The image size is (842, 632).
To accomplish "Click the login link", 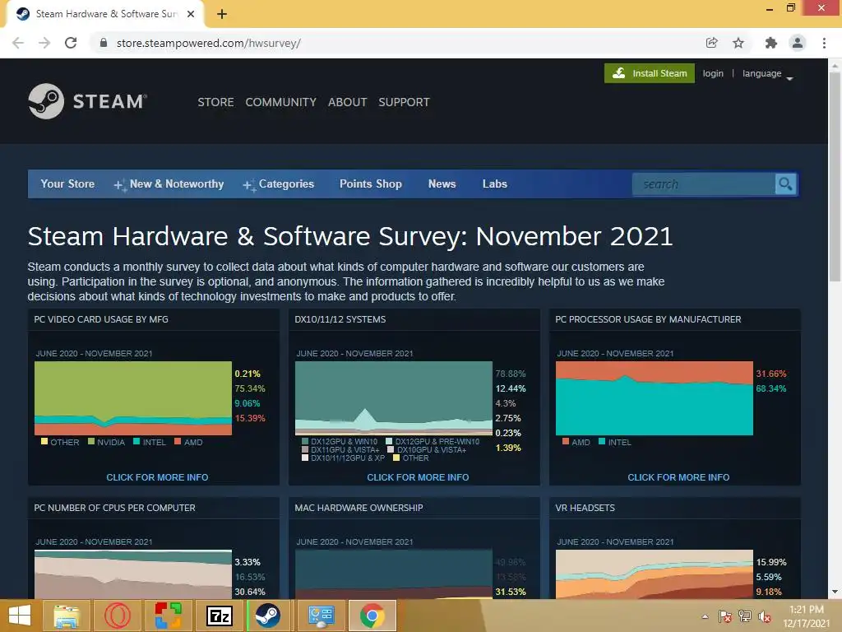I will [713, 73].
